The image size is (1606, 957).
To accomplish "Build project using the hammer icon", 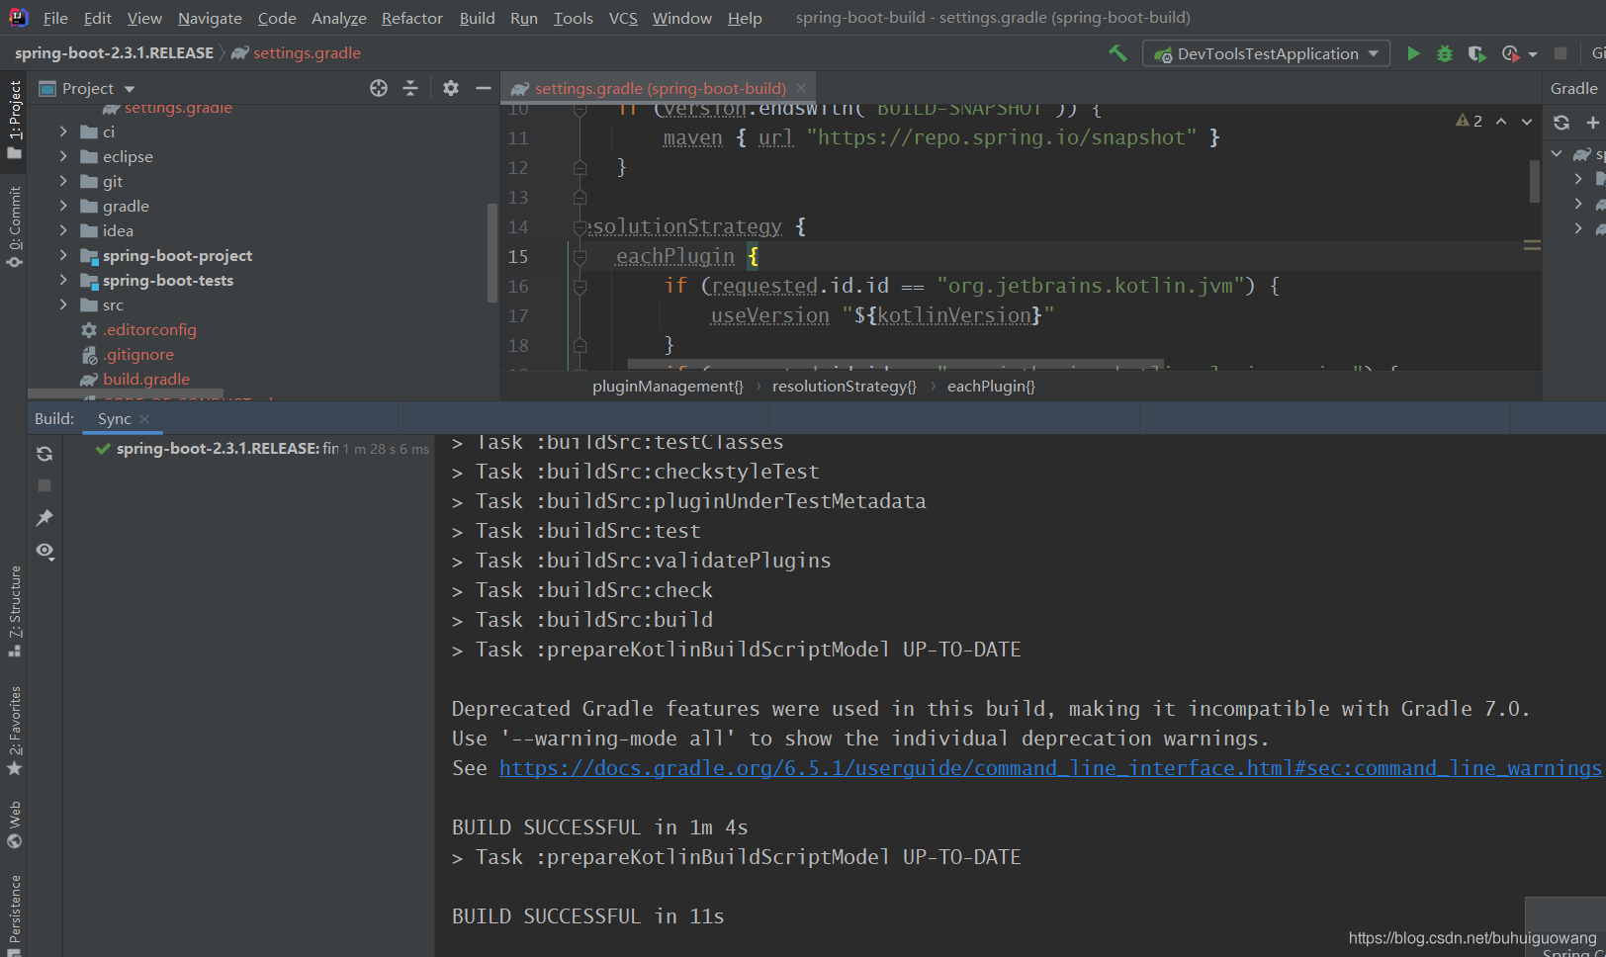I will coord(1117,53).
